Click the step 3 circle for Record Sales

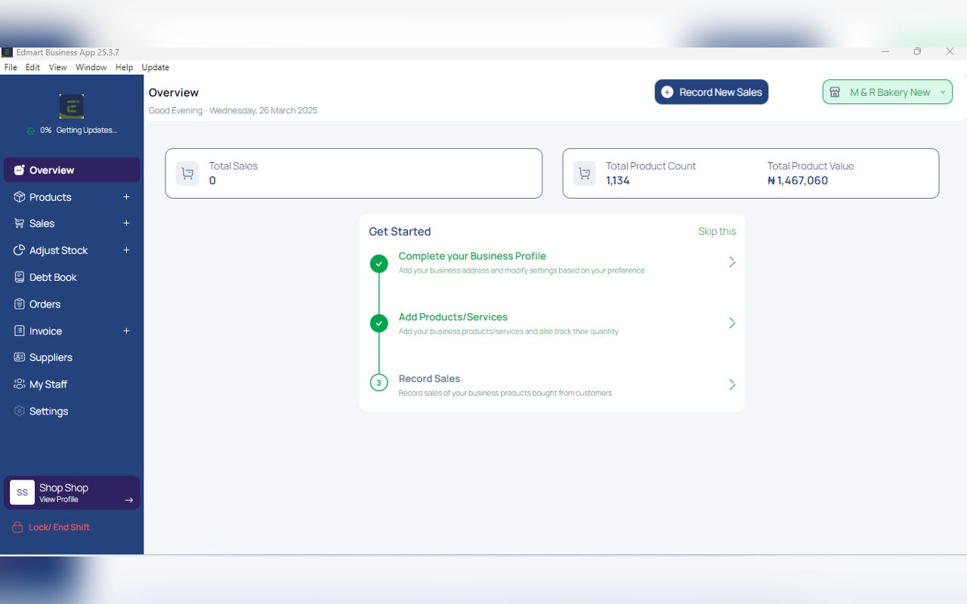click(x=379, y=383)
